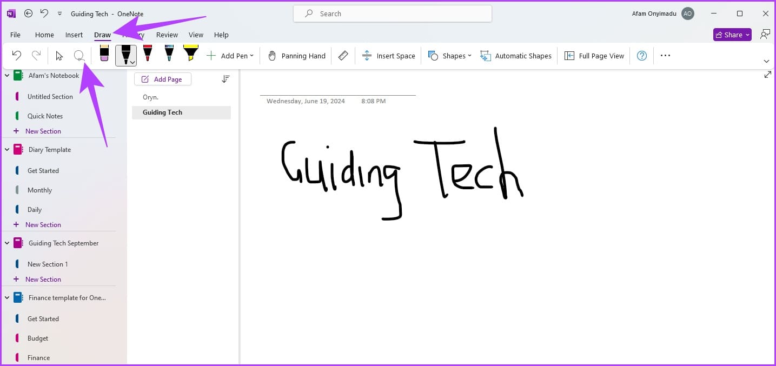Open Automatic Shapes
This screenshot has width=776, height=366.
[x=515, y=55]
